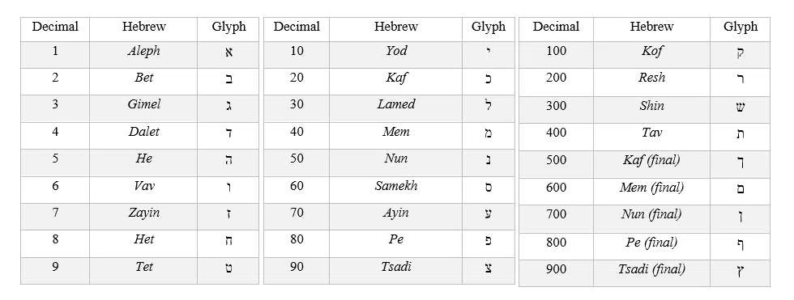Screen dimensions: 794x300
Task: Select the decimal value 90 cell
Action: (297, 271)
